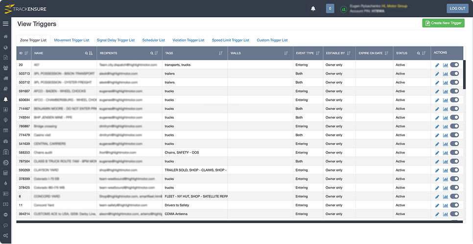This screenshot has height=244, width=473.
Task: Toggle active switch for trigger 378399
Action: pos(454,179)
